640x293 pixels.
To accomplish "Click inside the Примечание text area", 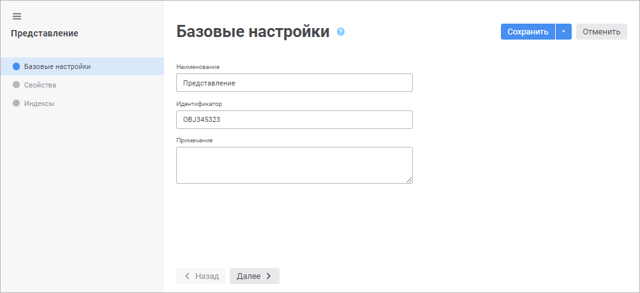I will pos(294,165).
